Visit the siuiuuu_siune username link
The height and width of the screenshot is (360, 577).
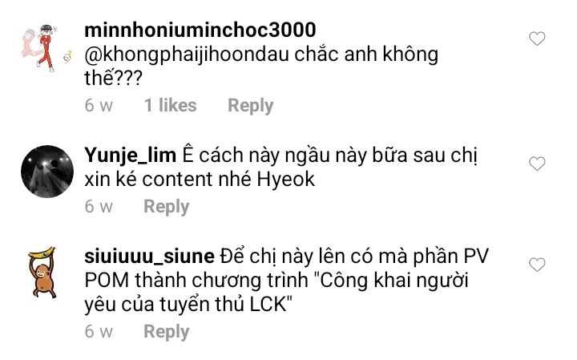point(149,257)
